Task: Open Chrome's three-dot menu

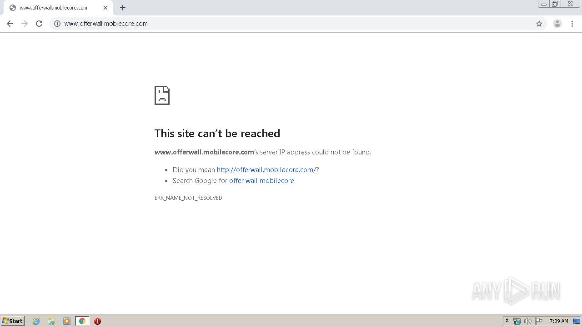Action: (x=572, y=24)
